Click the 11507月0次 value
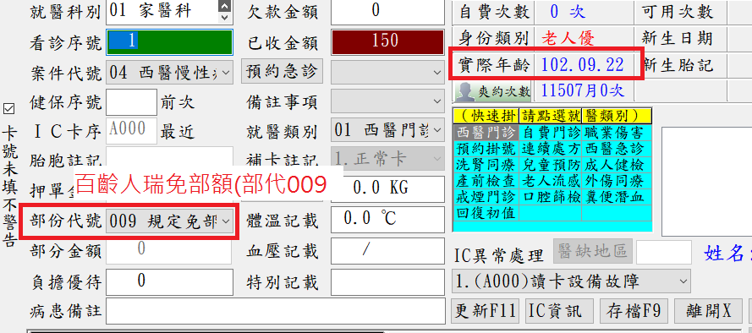Viewport: 752px width, 333px height. [582, 90]
